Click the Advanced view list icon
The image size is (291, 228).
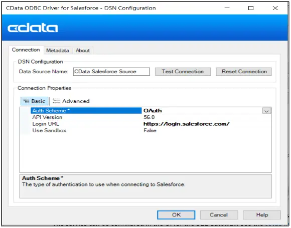(x=56, y=101)
